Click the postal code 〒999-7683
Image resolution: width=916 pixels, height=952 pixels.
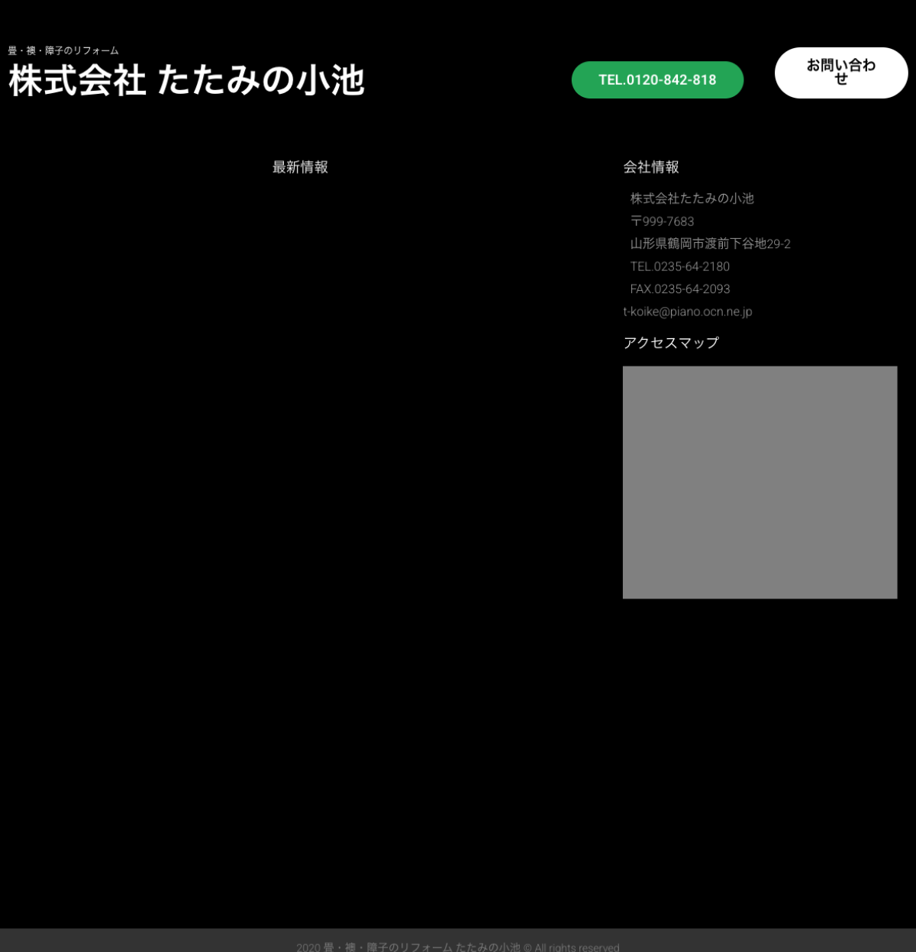click(x=662, y=221)
